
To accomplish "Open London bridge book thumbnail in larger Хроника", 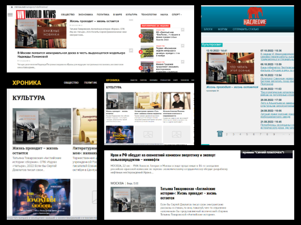I will [42, 126].
